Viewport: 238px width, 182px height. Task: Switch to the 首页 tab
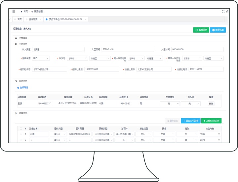(x=20, y=19)
